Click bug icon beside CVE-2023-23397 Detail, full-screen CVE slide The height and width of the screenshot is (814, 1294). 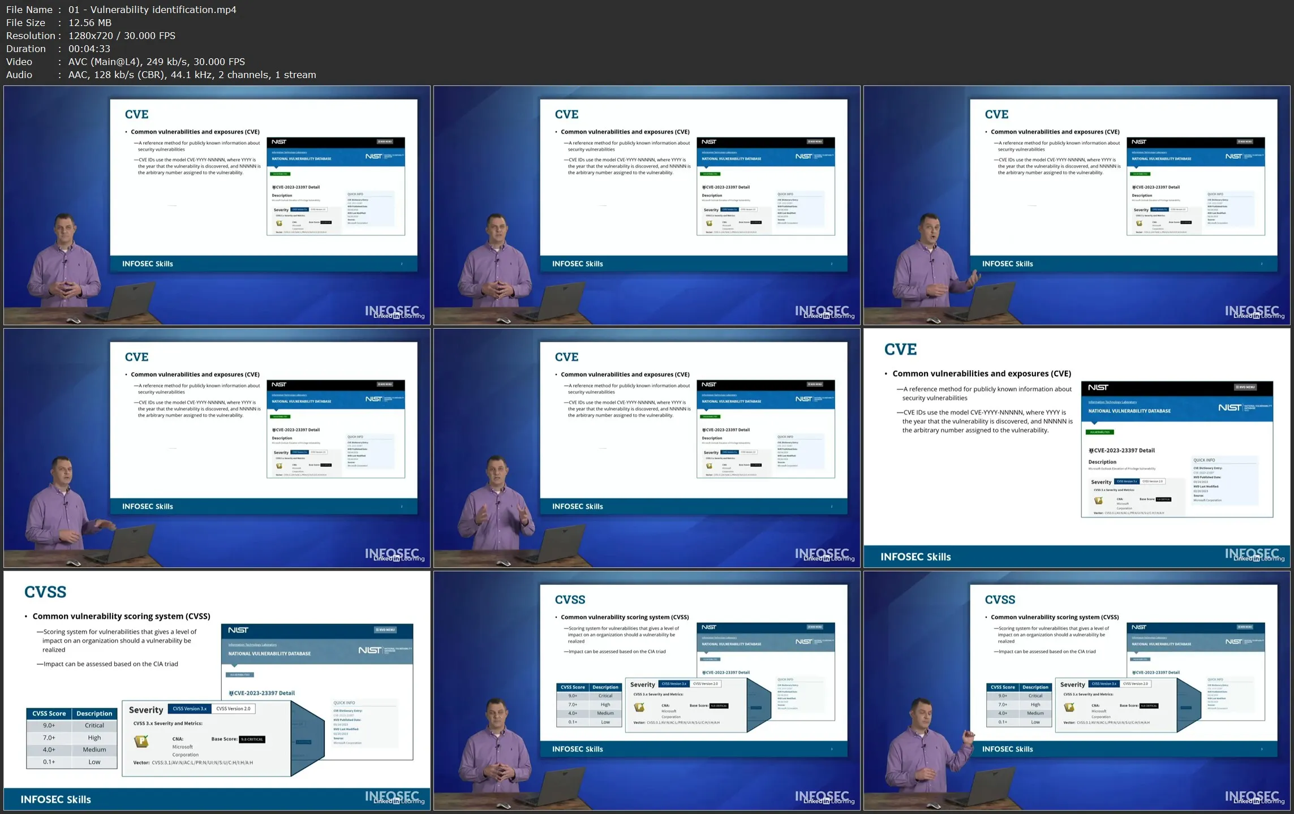click(1091, 451)
